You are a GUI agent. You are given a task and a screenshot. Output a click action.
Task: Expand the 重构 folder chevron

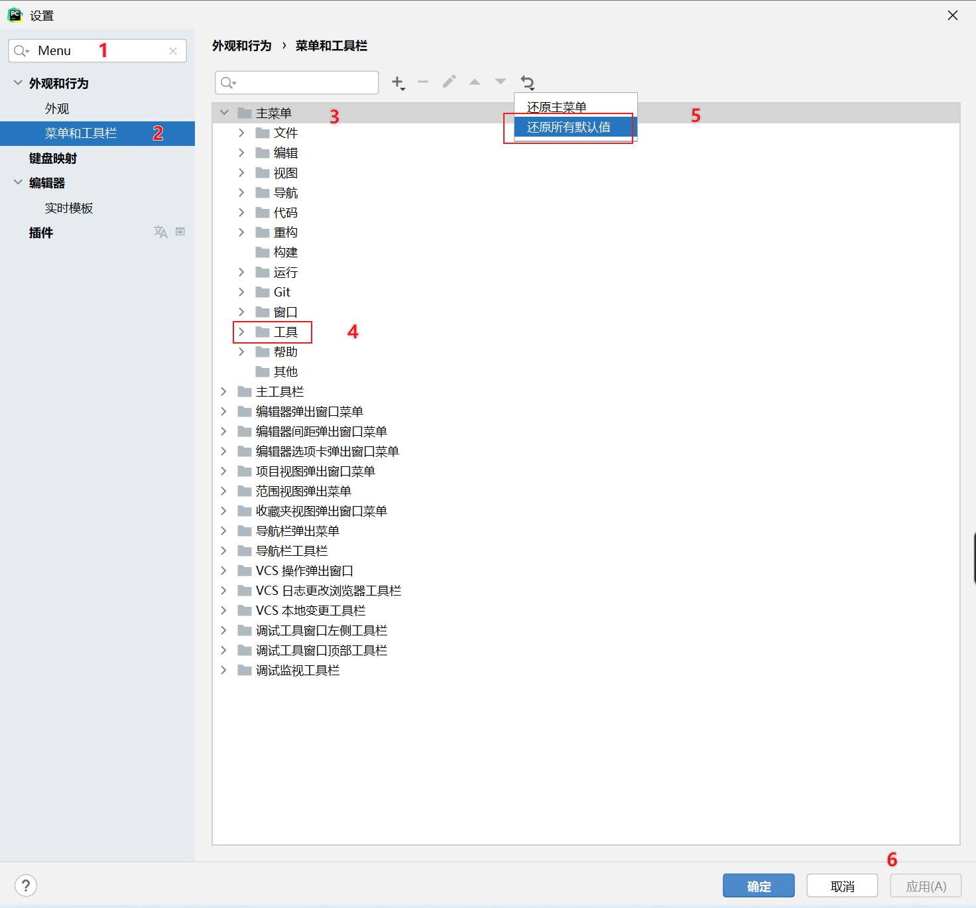pos(241,232)
